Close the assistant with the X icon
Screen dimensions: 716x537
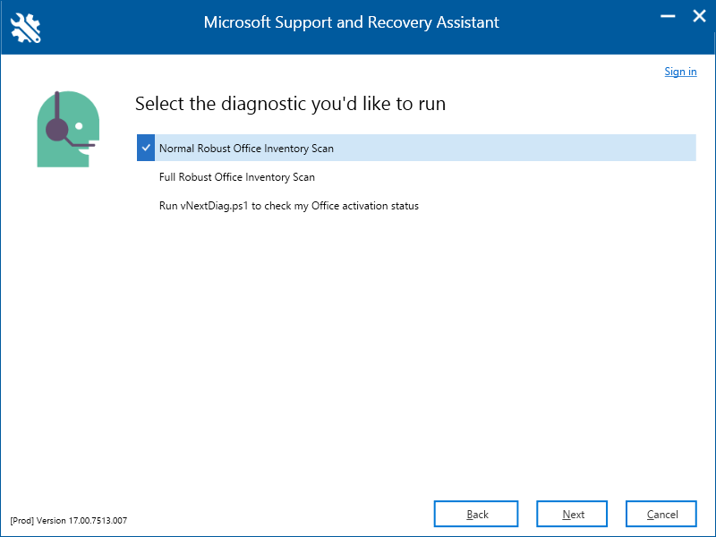(699, 16)
